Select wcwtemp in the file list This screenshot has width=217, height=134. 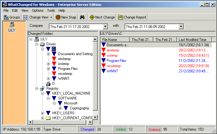(114, 66)
